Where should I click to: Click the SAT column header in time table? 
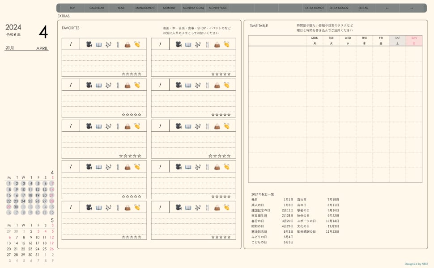click(x=397, y=41)
